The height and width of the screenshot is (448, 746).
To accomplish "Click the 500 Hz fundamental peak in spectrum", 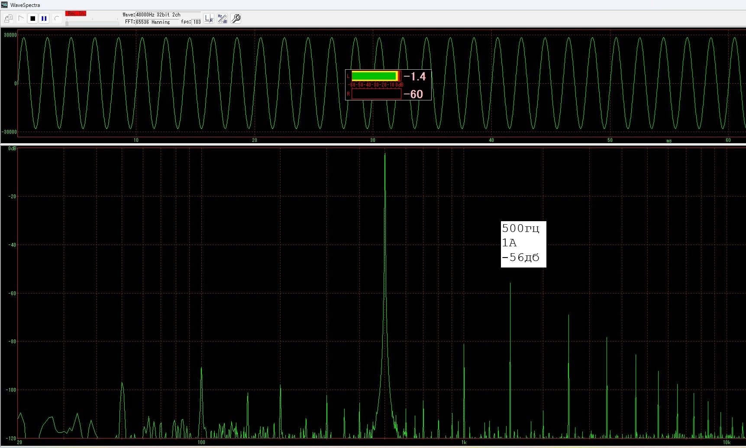I will click(385, 155).
